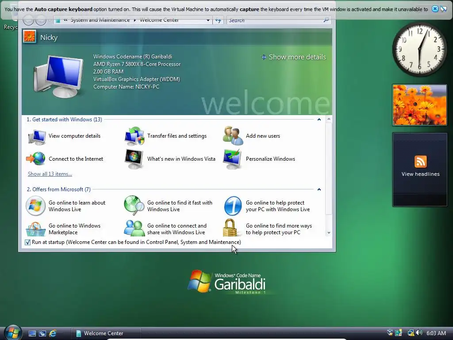This screenshot has width=453, height=340.
Task: Click the connect and share people icon
Action: click(134, 228)
